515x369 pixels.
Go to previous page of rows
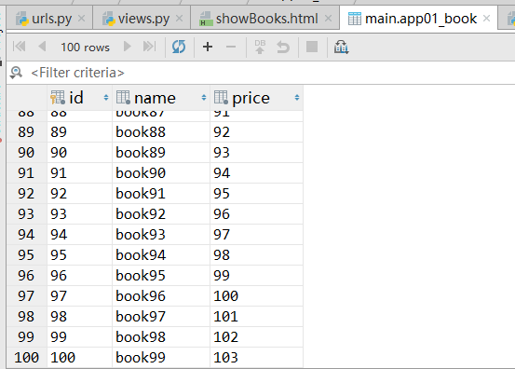tap(42, 47)
